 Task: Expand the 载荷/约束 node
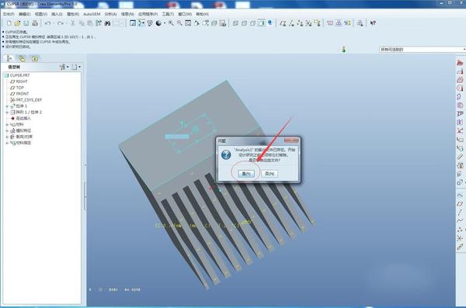tap(7, 137)
